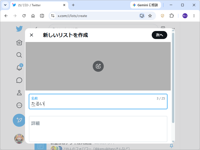The width and height of the screenshot is (200, 150).
Task: Open Chrome three-dot menu
Action: pos(194,16)
